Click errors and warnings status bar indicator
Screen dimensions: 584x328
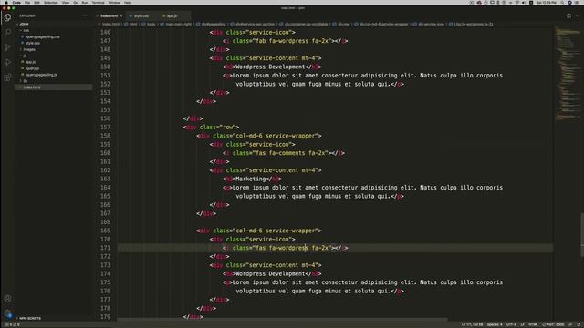coord(12,324)
